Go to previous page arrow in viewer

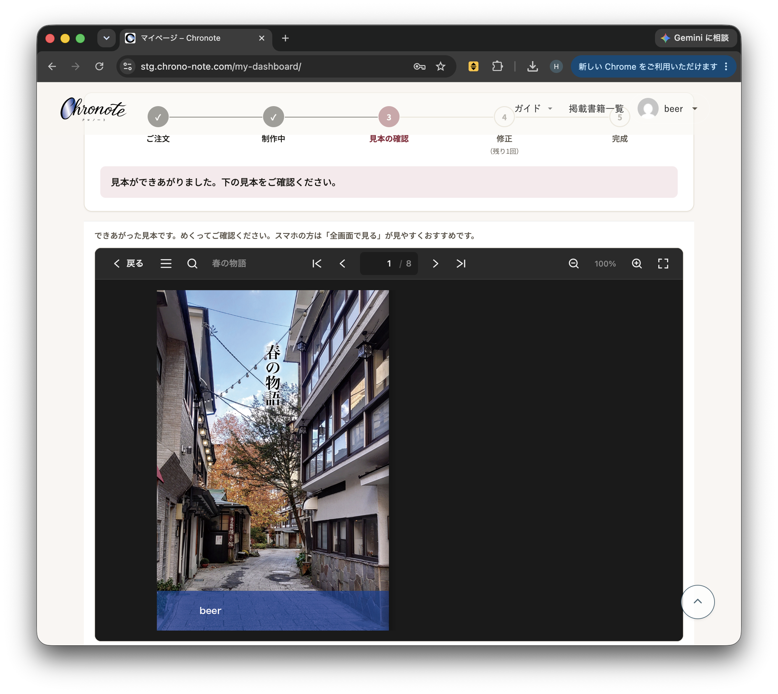click(x=343, y=264)
